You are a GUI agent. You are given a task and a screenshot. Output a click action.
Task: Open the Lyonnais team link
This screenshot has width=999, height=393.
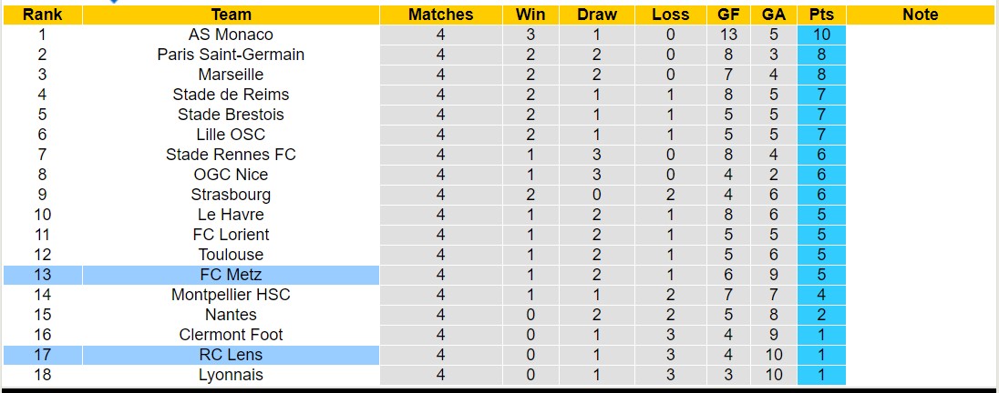click(x=231, y=375)
